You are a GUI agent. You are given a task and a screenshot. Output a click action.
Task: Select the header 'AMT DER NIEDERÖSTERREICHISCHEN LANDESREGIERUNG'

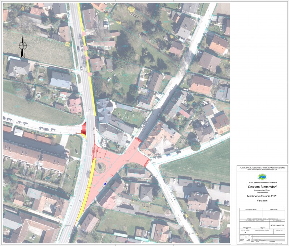(x=262, y=167)
